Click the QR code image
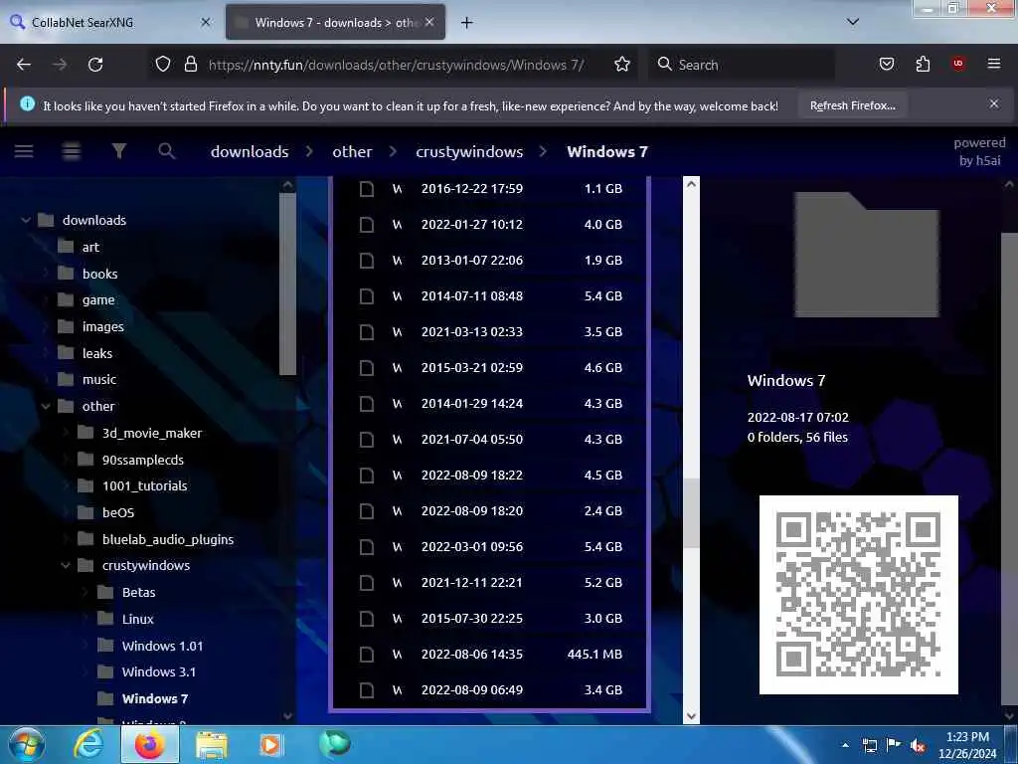1018x764 pixels. (858, 595)
